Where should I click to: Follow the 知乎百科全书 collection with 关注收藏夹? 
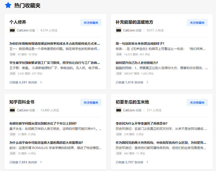point(91,102)
